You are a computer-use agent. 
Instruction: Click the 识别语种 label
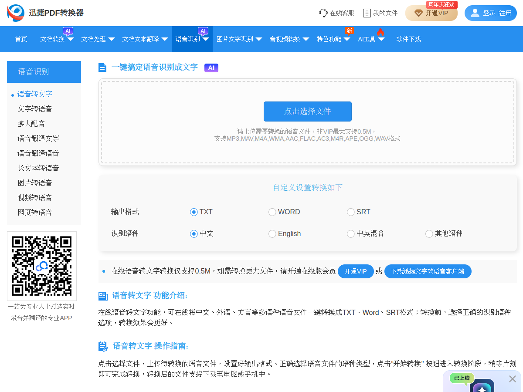click(x=125, y=233)
